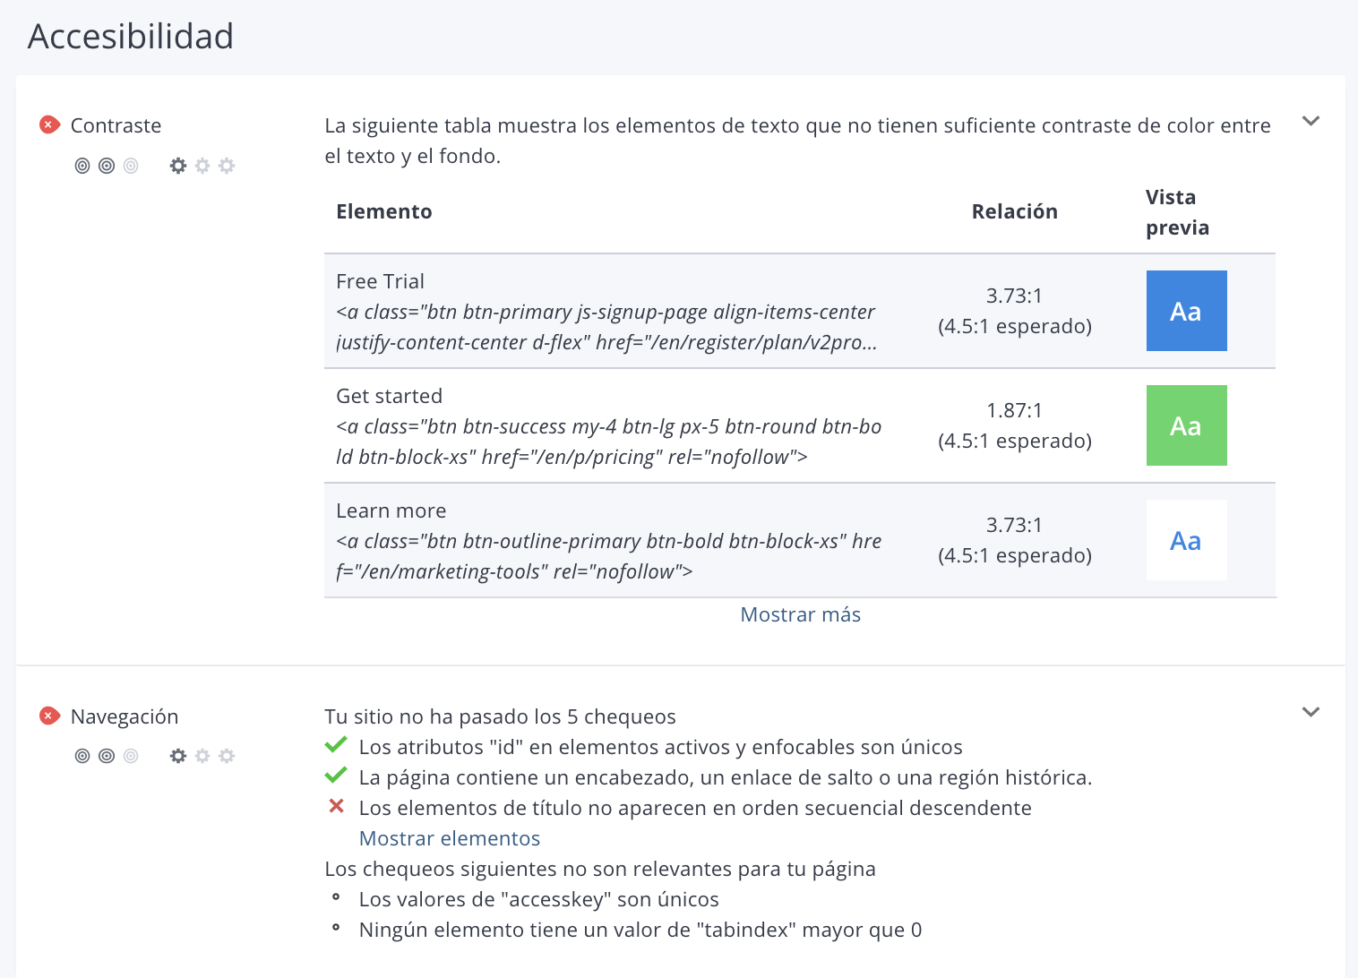This screenshot has height=978, width=1358.
Task: Select the Elemento column header
Action: 384,211
